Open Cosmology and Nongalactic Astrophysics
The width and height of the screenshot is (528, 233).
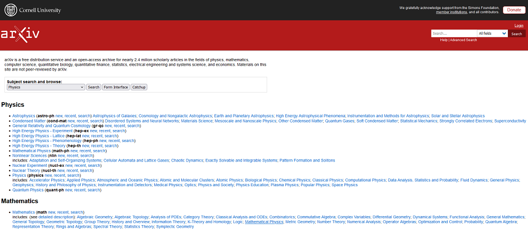click(175, 116)
